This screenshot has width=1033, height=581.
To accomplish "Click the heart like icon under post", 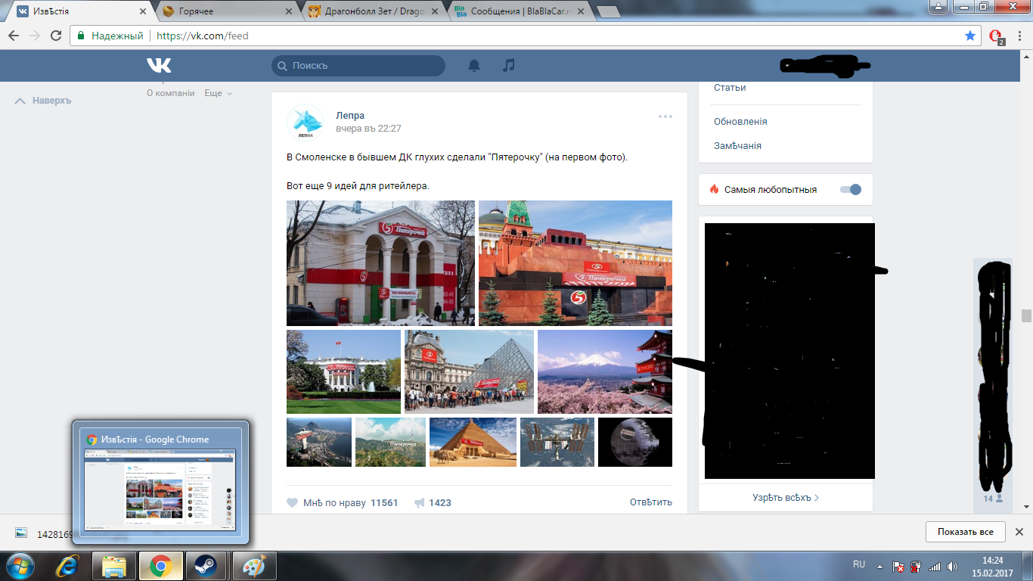I will tap(293, 502).
